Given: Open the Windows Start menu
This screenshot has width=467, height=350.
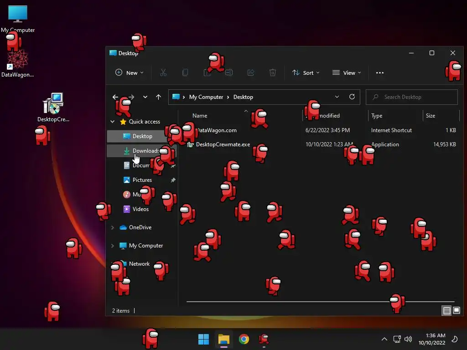Looking at the screenshot, I should (204, 339).
